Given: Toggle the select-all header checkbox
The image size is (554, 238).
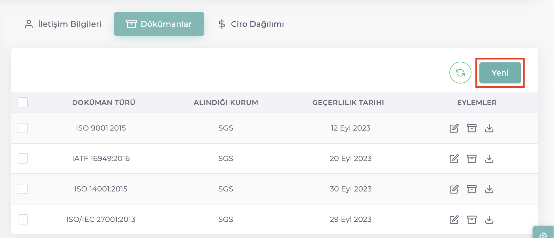Looking at the screenshot, I should point(23,102).
